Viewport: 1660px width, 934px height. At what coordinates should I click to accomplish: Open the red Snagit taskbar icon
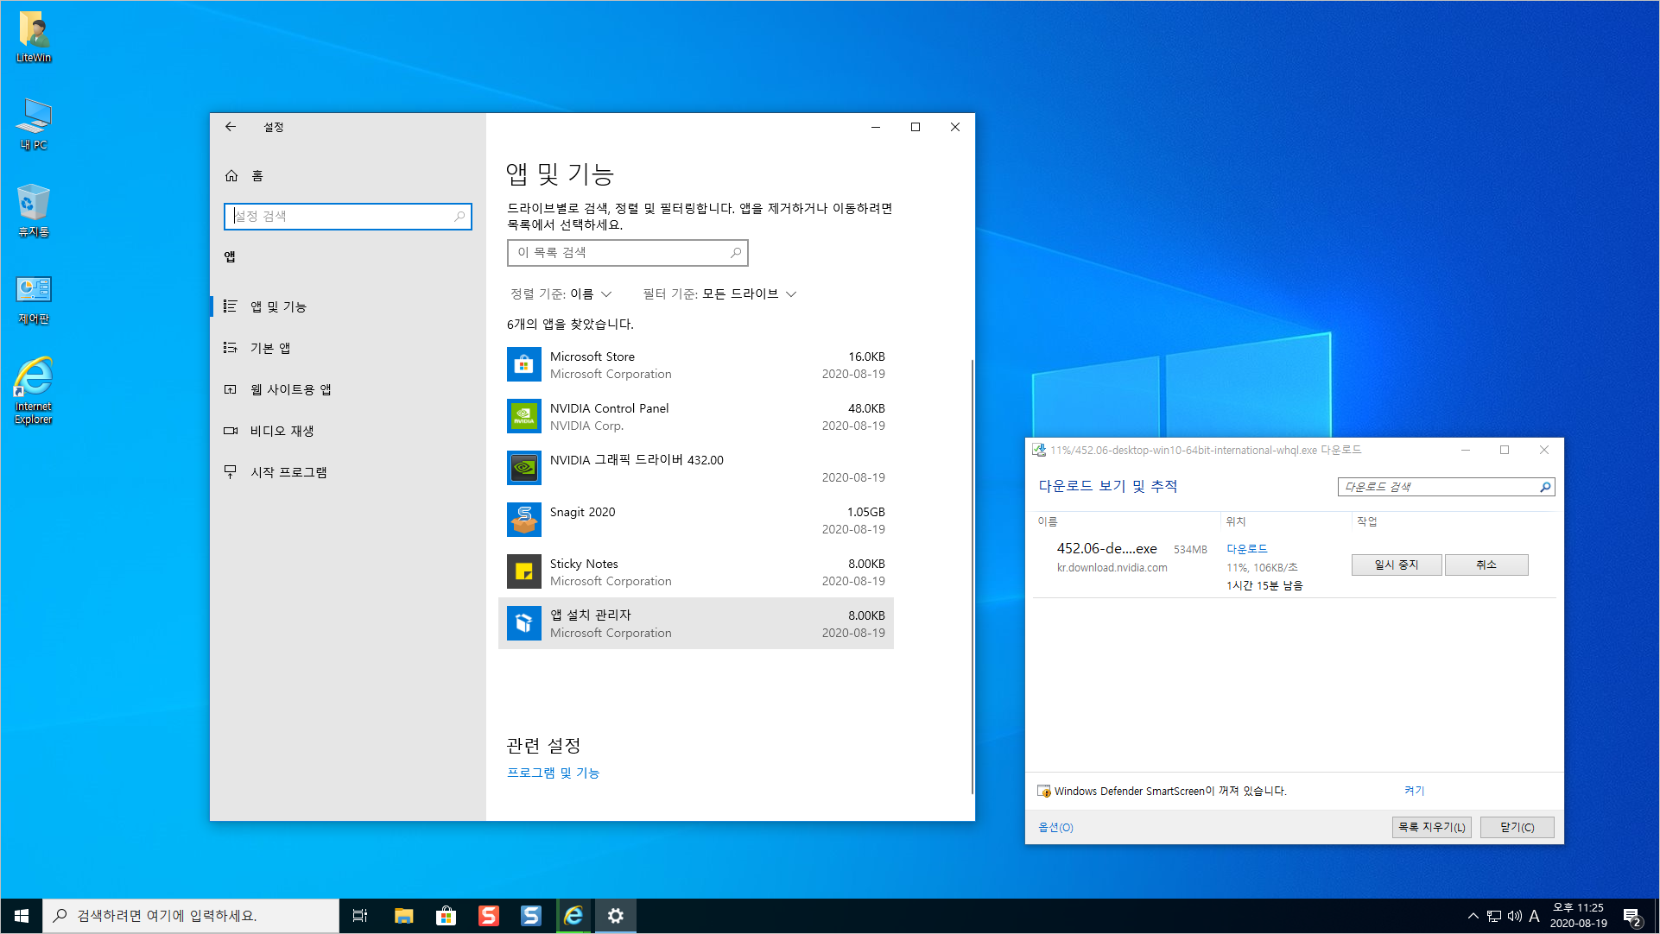489,916
